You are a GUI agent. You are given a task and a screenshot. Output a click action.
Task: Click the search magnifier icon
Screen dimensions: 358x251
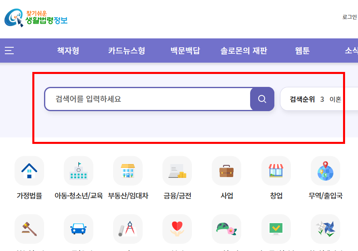262,99
